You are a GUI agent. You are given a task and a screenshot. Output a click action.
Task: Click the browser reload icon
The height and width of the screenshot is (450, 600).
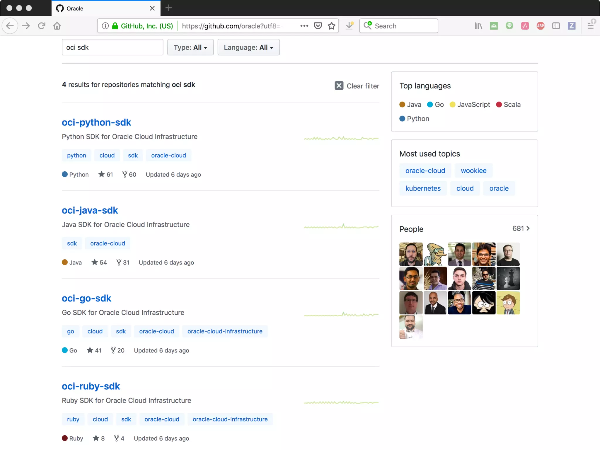tap(42, 26)
